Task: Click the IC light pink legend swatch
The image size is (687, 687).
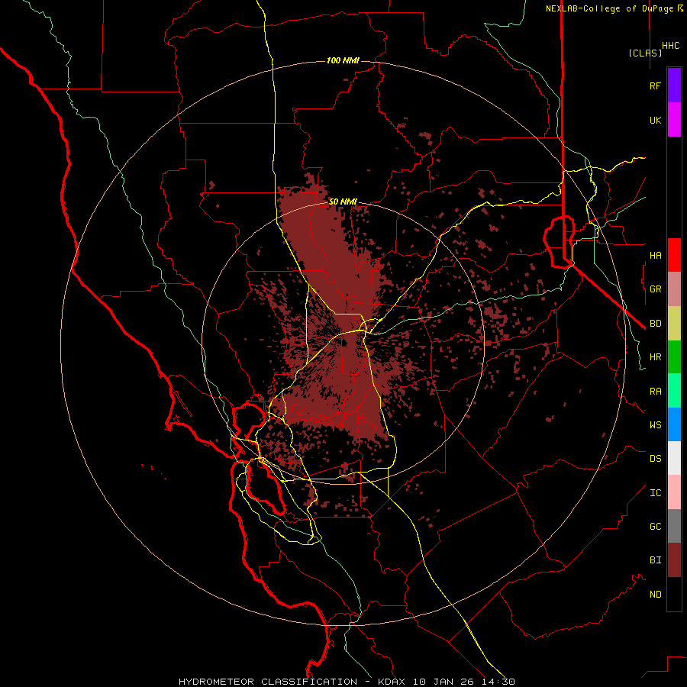Action: (674, 492)
